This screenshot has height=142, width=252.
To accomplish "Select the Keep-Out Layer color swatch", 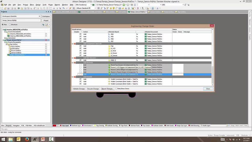I will point(176,126).
